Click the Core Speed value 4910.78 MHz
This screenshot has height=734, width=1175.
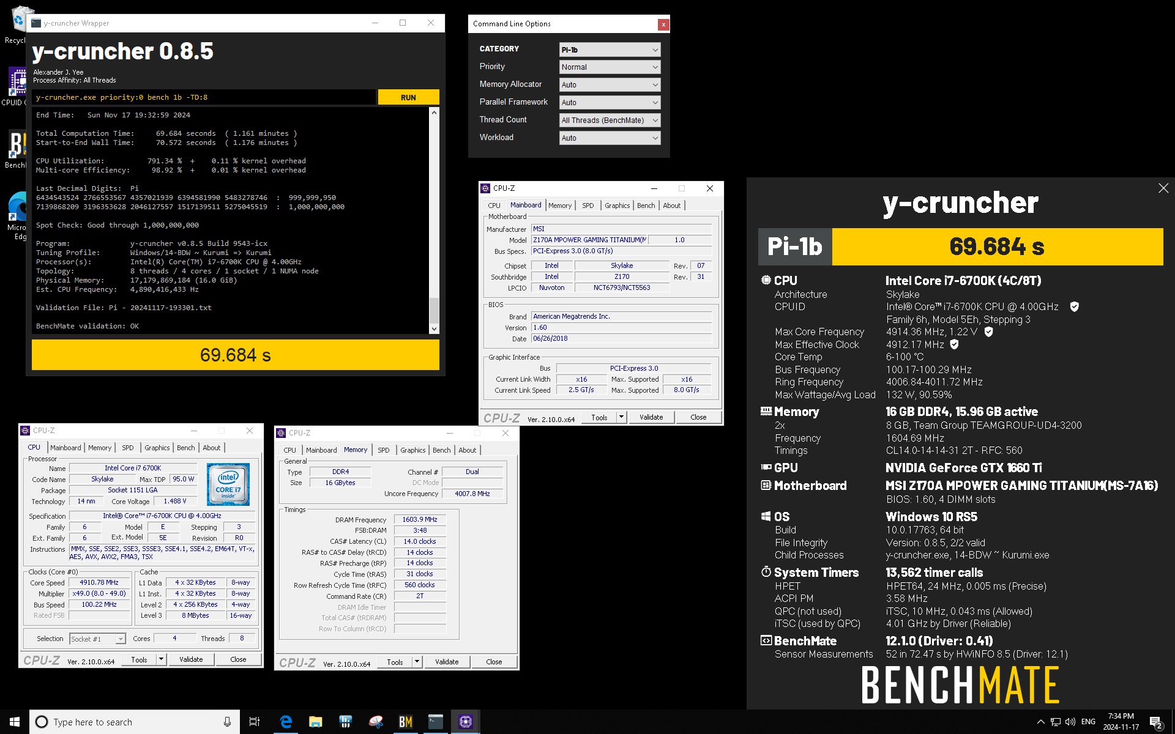[99, 582]
